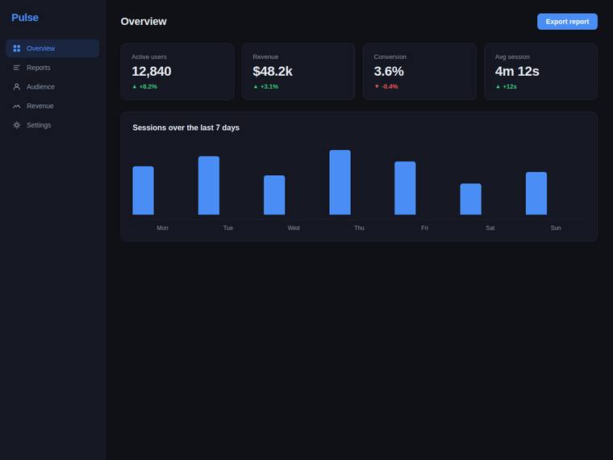
Task: Click the Overview grid icon in sidebar
Action: (x=16, y=48)
